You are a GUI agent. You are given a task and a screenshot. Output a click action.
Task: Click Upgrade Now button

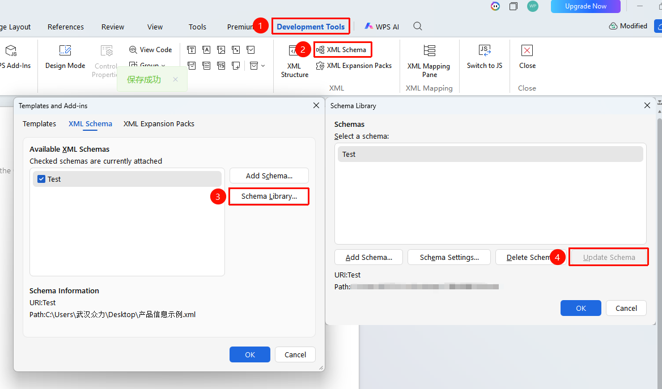[x=585, y=6]
